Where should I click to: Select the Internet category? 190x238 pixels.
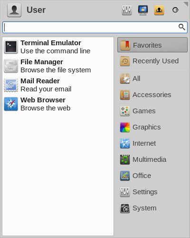click(152, 143)
